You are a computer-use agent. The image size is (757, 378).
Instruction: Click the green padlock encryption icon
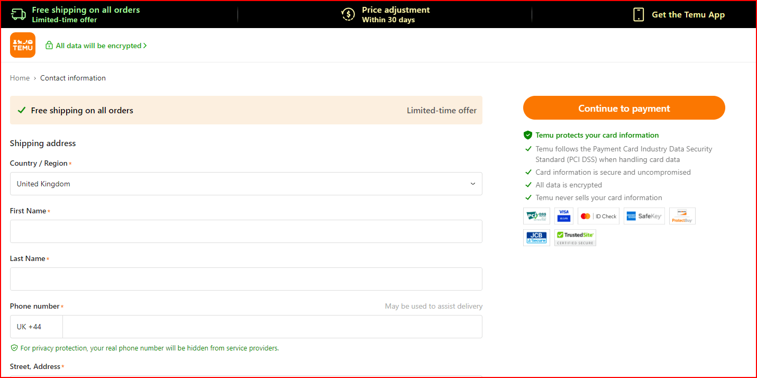click(x=49, y=46)
